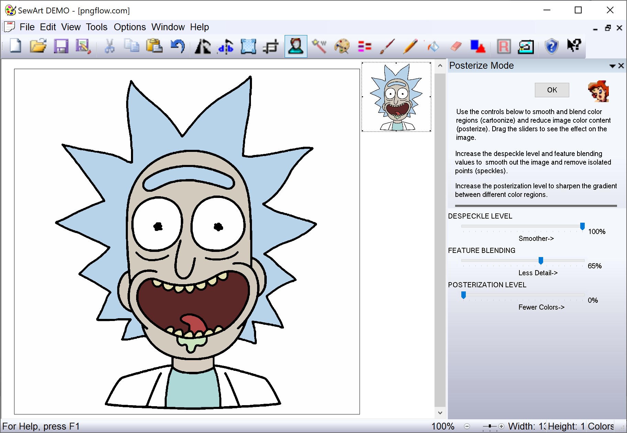Select the paint bucket fill tool
Viewport: 627px width, 433px height.
(433, 46)
